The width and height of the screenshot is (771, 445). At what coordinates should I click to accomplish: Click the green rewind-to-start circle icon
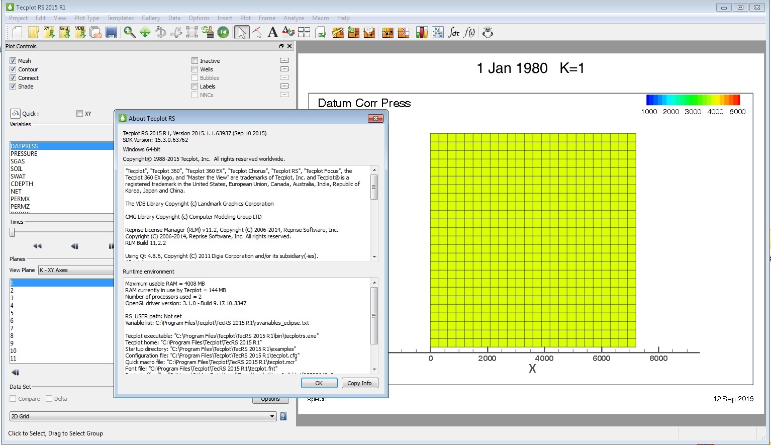pyautogui.click(x=223, y=33)
